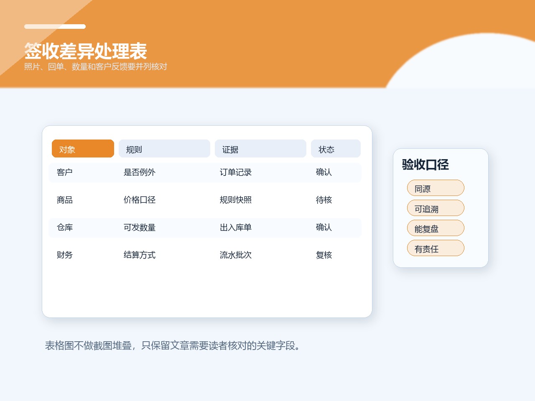Click the 规则快照 cell
Screen dimensions: 535x401
click(236, 200)
